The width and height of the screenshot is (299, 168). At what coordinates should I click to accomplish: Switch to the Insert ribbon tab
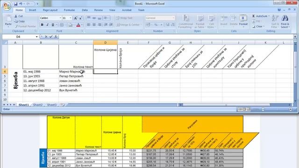click(x=32, y=10)
